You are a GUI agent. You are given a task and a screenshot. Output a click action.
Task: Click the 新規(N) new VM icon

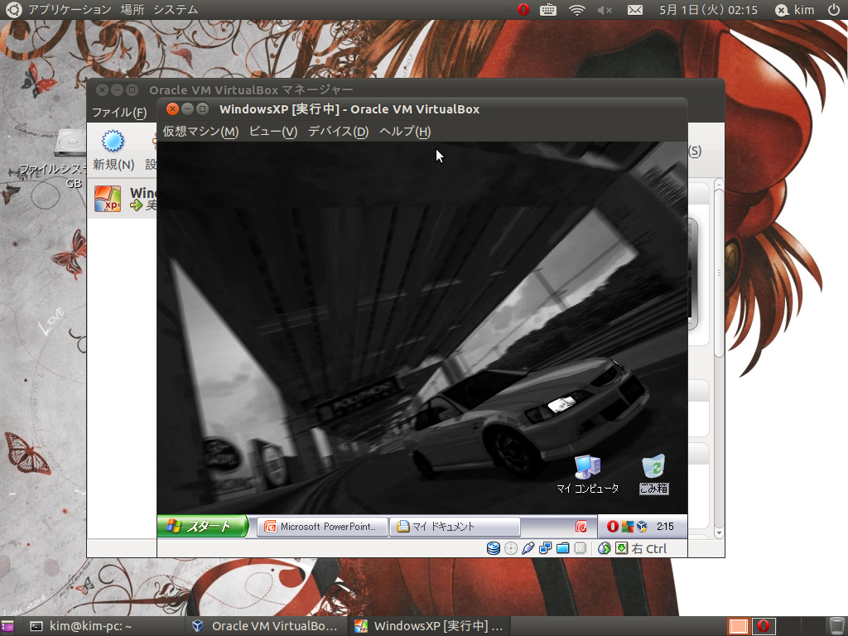click(x=113, y=141)
